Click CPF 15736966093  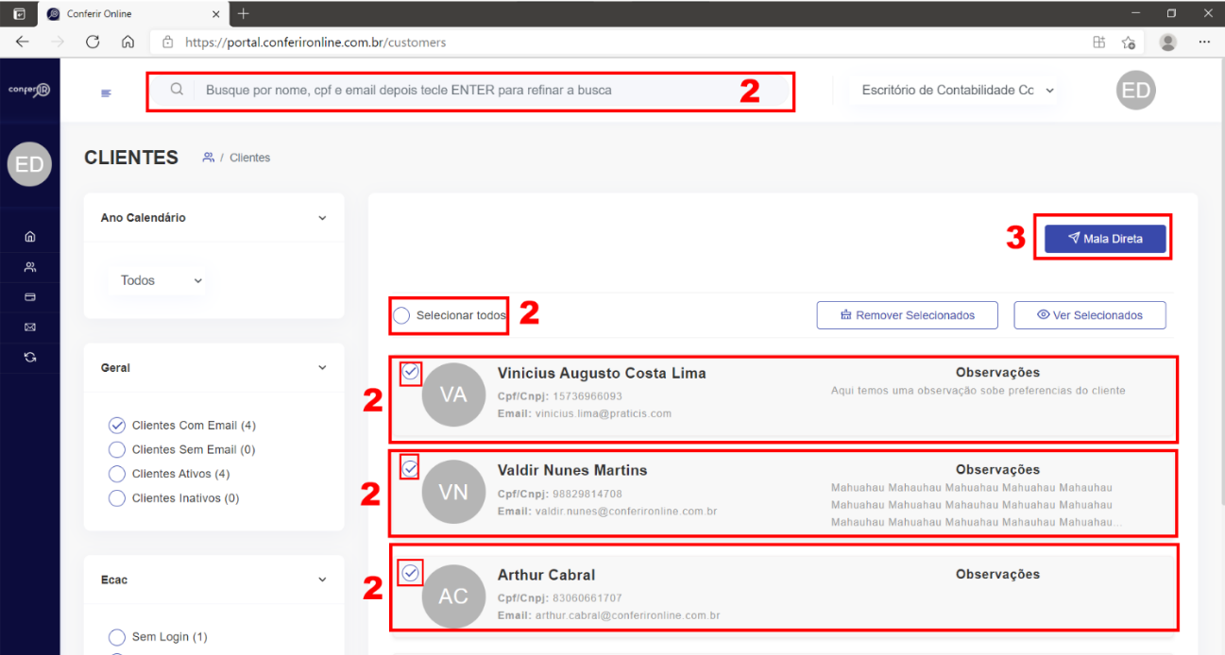tap(587, 396)
